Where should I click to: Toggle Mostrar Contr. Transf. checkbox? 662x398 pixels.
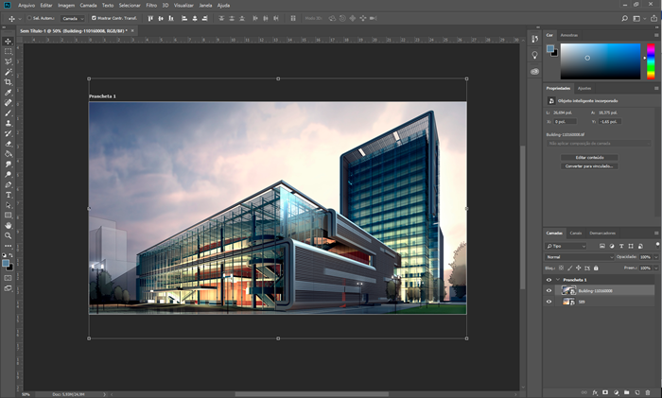94,18
